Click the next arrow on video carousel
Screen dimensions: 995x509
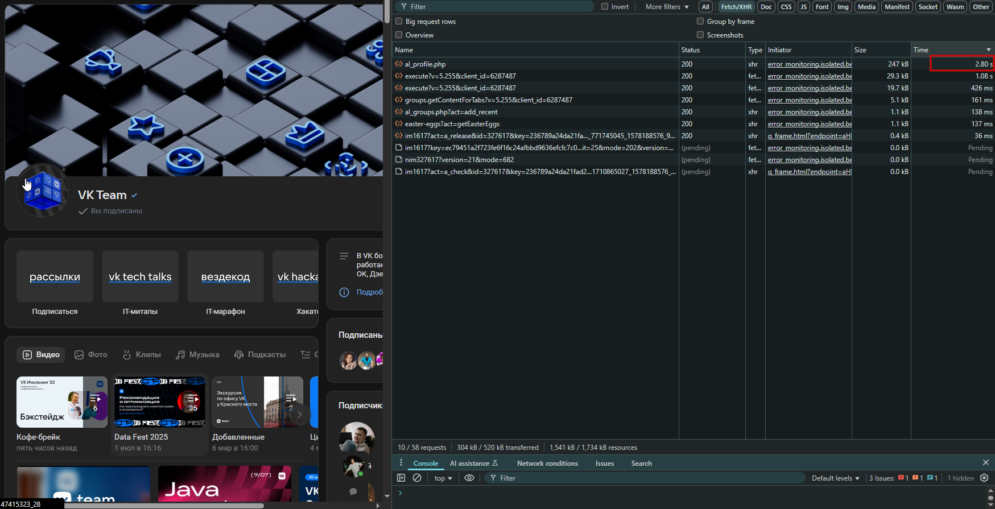300,415
